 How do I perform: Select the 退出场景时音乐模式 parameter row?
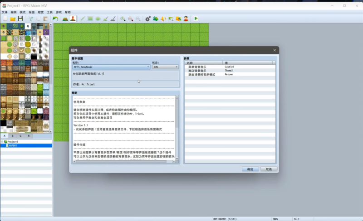(x=230, y=74)
